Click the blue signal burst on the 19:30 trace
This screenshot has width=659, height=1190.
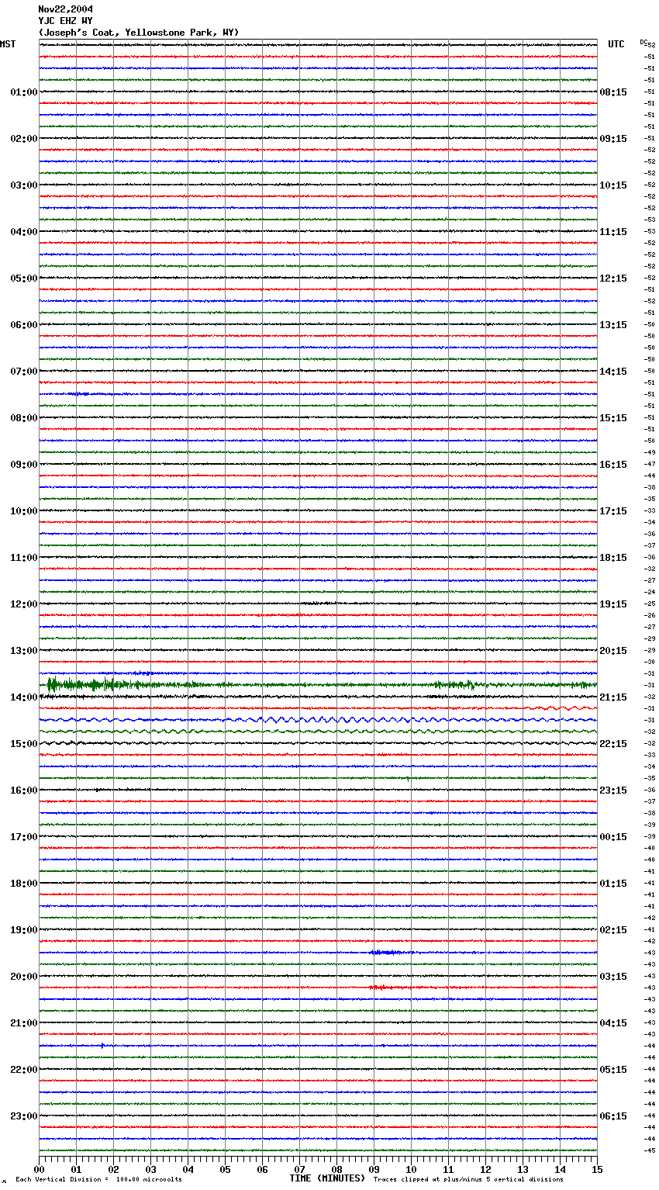(x=392, y=952)
